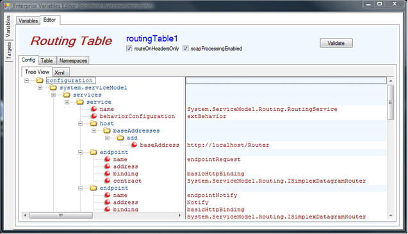
Task: Minimize the Enterprise Variables Editor window
Action: coord(368,4)
